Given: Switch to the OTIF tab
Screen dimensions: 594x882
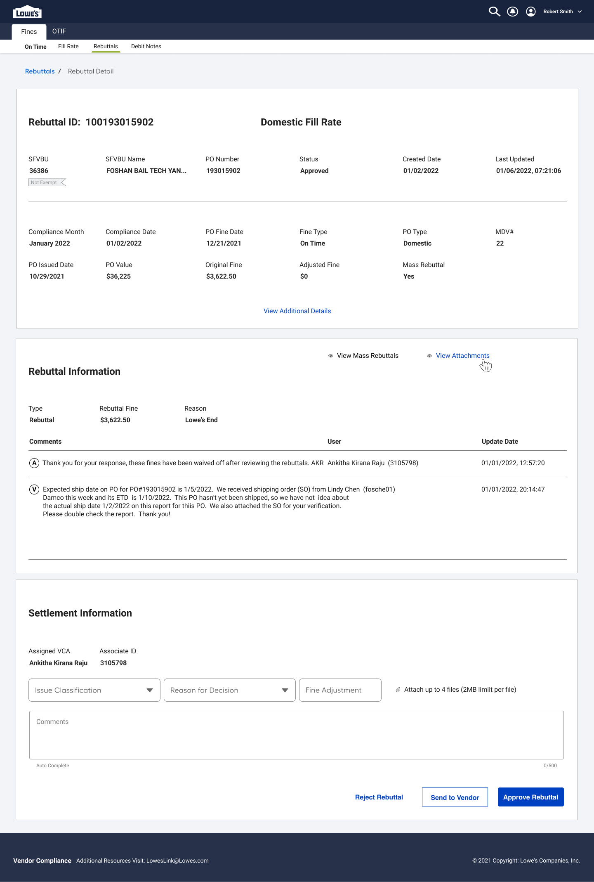Looking at the screenshot, I should click(x=59, y=31).
